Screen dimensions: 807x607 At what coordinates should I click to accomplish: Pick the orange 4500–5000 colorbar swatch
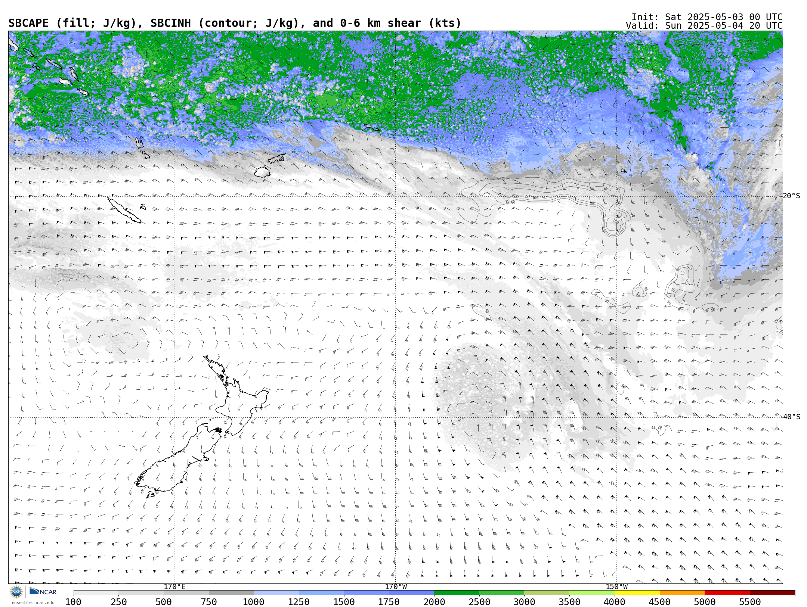coord(682,593)
